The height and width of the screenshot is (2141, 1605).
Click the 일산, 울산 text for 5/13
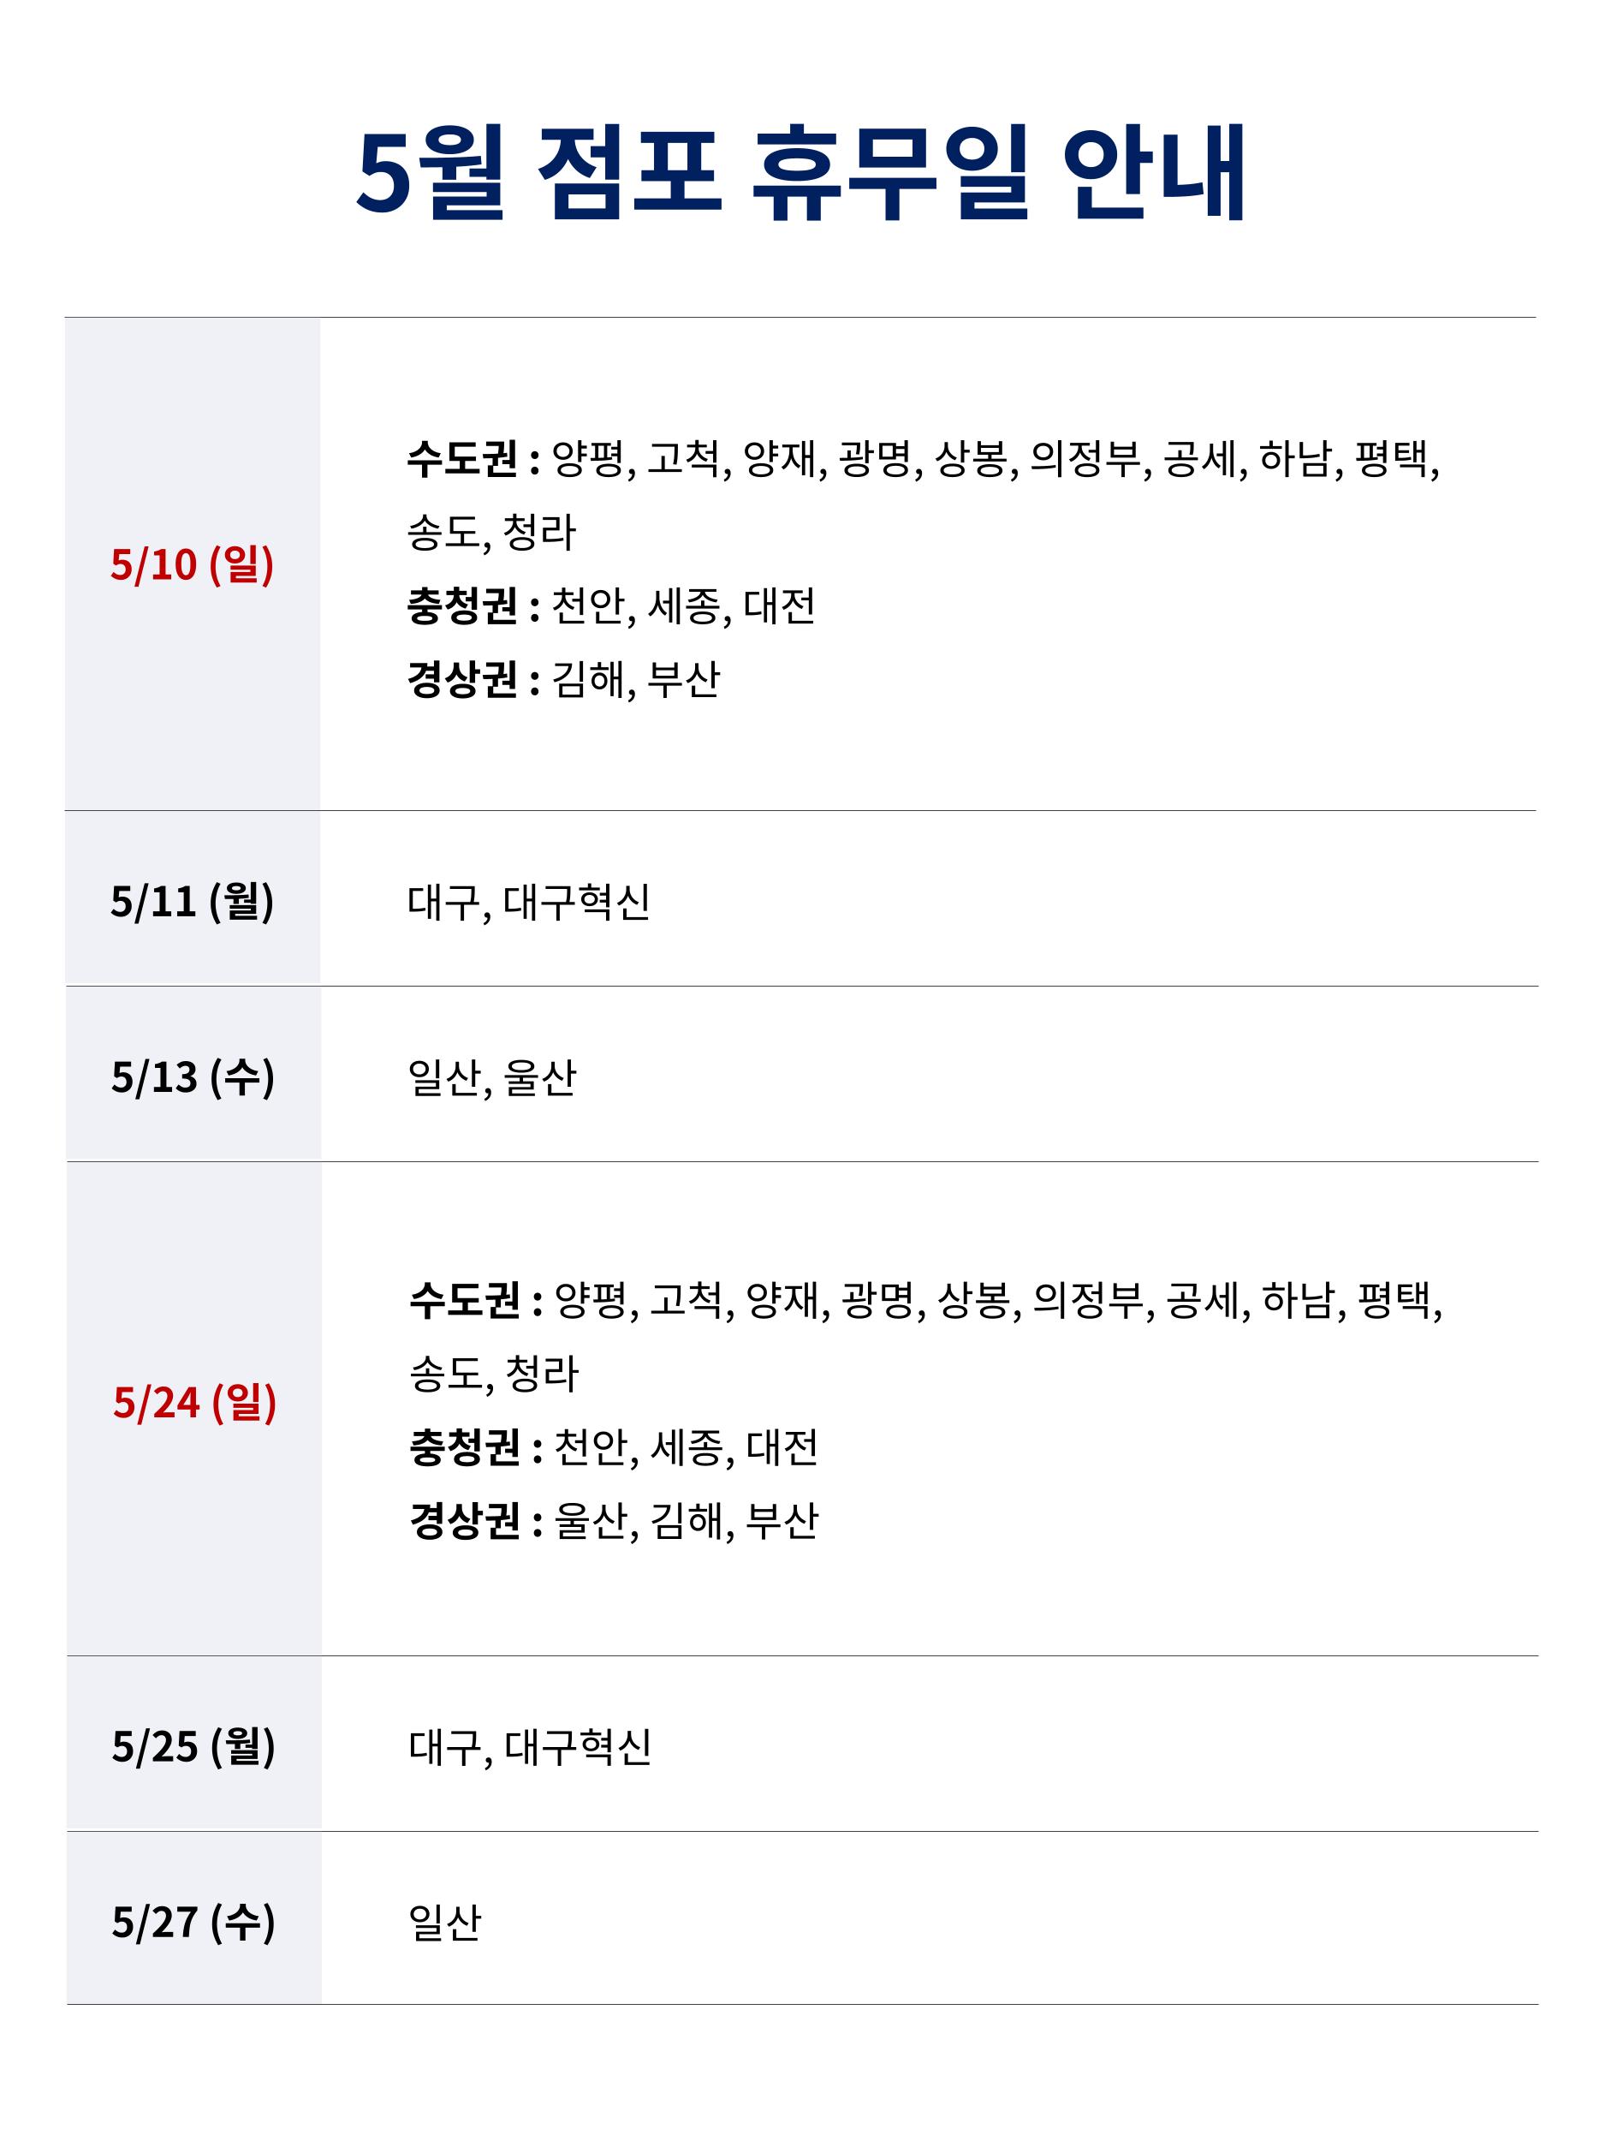[491, 1077]
